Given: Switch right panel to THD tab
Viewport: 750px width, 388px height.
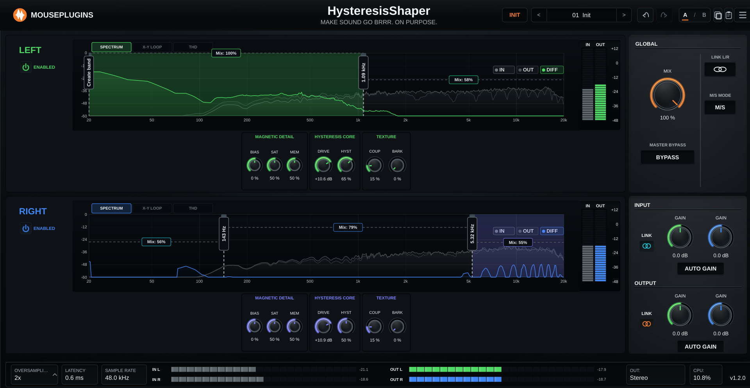Looking at the screenshot, I should click(193, 208).
